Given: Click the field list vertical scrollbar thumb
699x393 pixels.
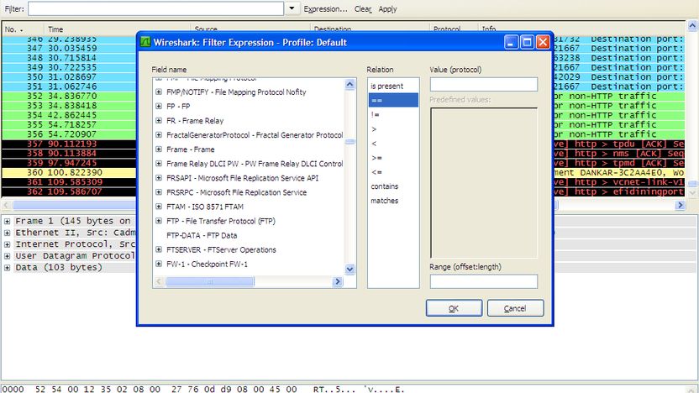Looking at the screenshot, I should coord(350,142).
